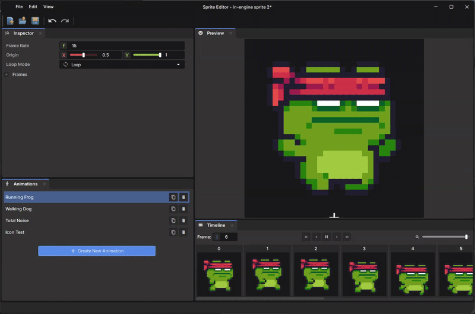Viewport: 475px width, 314px height.
Task: Duplicate the Total Noise animation
Action: pos(173,220)
